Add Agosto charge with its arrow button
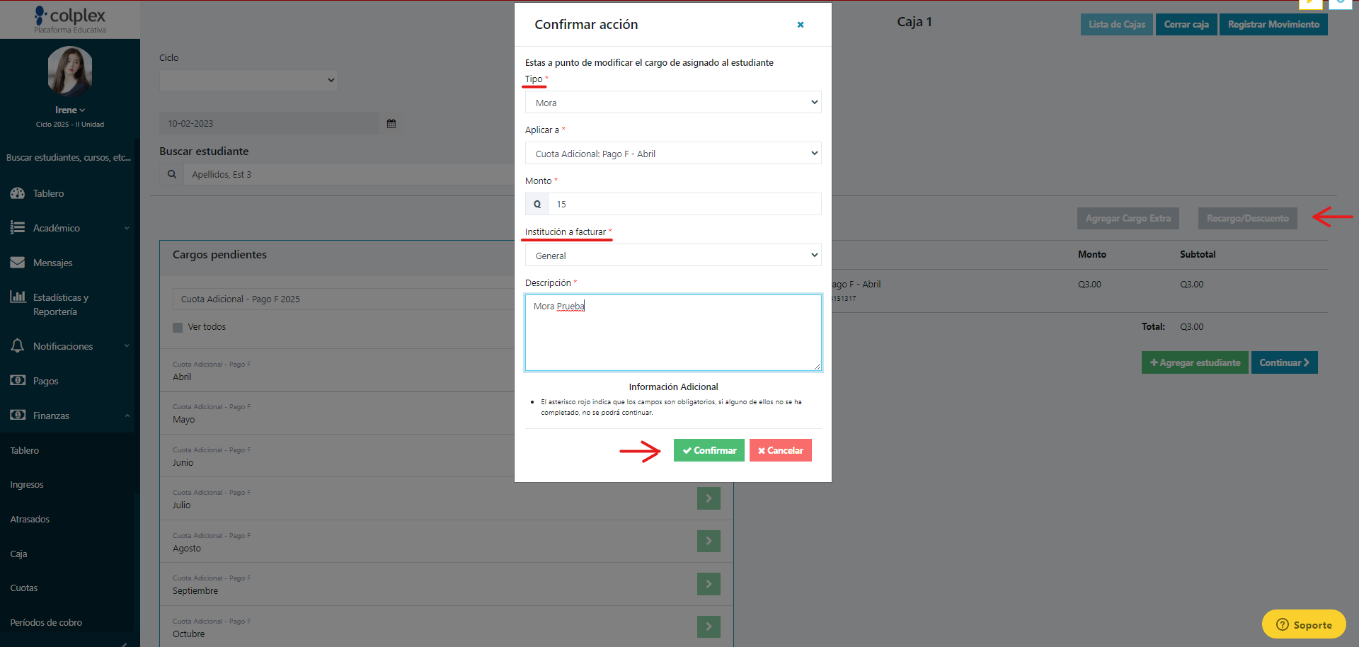 709,542
